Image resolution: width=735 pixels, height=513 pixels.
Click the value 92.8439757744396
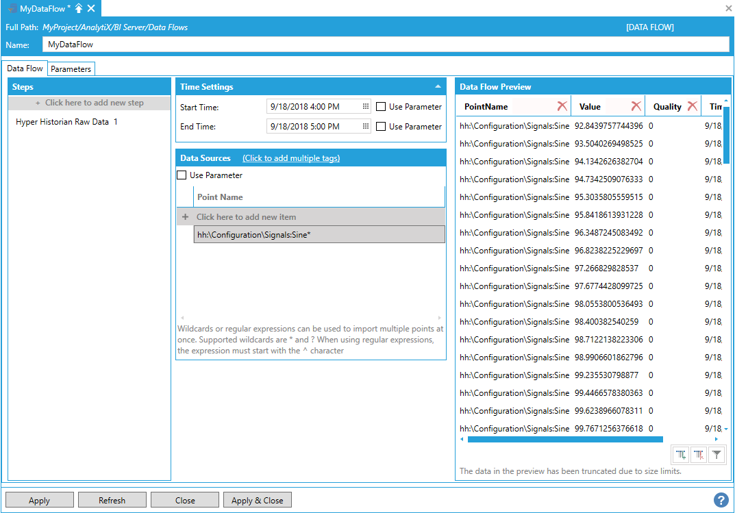pyautogui.click(x=609, y=125)
